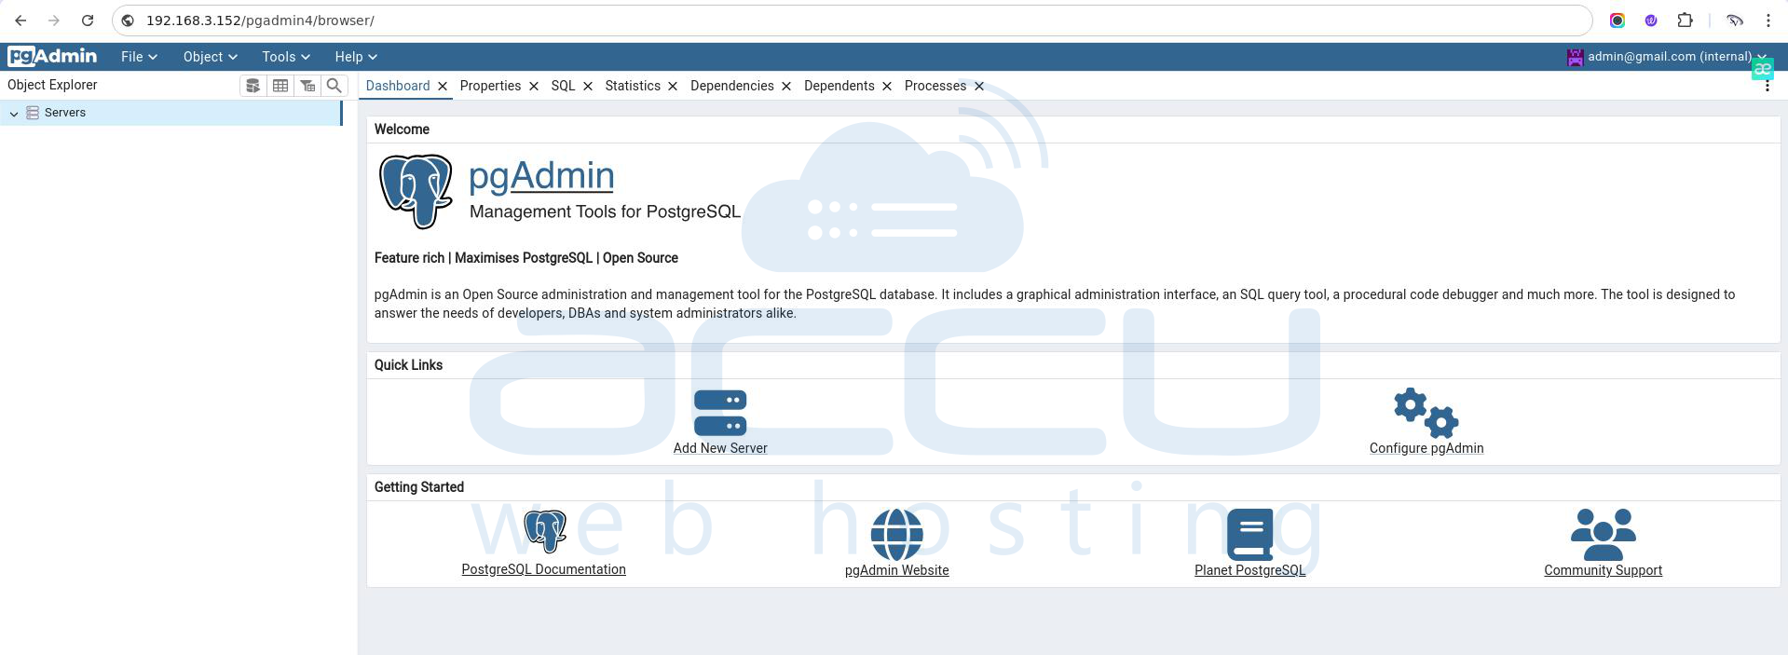Screen dimensions: 1788x655
Task: Click the site info icon in address bar
Action: (129, 20)
